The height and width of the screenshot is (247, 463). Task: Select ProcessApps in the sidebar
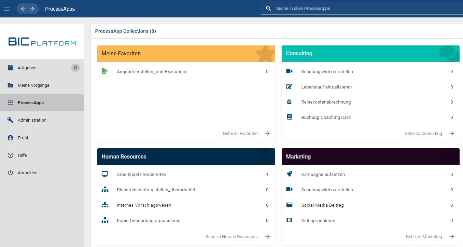42,103
